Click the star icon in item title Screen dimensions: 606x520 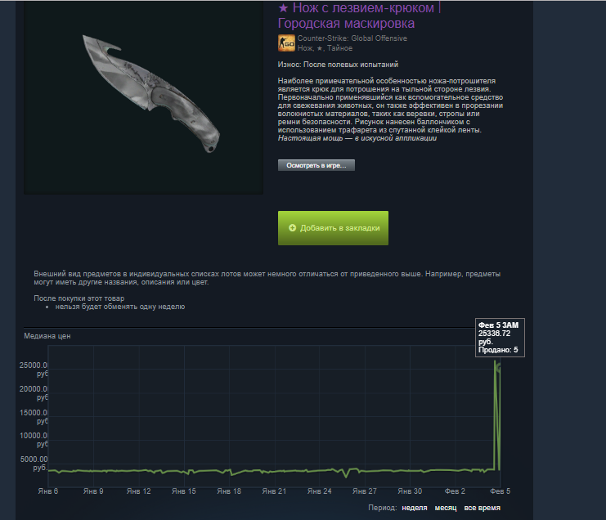283,7
